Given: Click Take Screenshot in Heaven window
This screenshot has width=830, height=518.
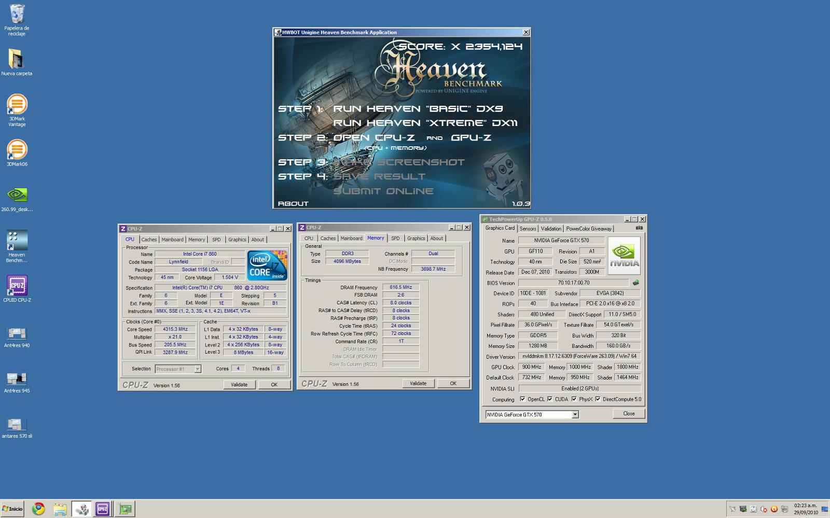Looking at the screenshot, I should coord(399,162).
